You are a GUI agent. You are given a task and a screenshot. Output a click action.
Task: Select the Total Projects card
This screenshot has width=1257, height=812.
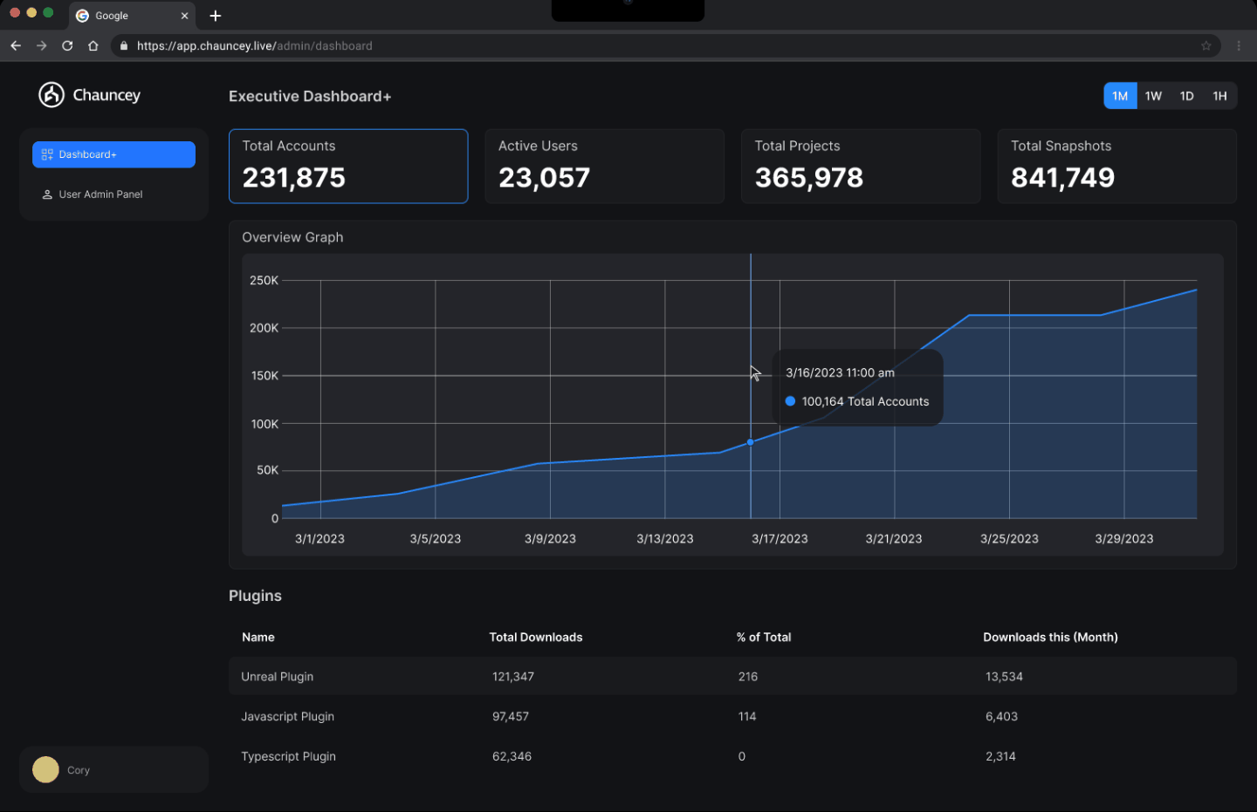click(x=861, y=166)
